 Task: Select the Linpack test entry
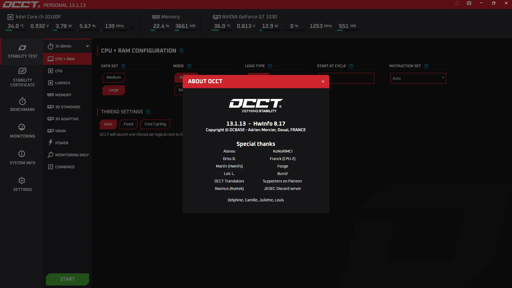coord(63,83)
